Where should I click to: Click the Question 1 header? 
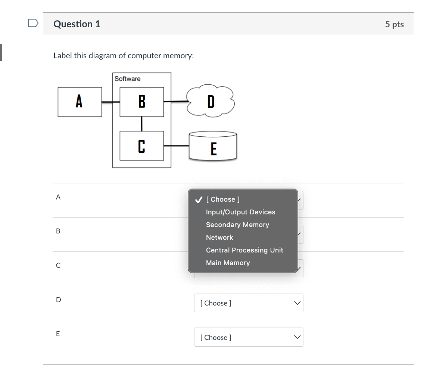click(x=77, y=24)
